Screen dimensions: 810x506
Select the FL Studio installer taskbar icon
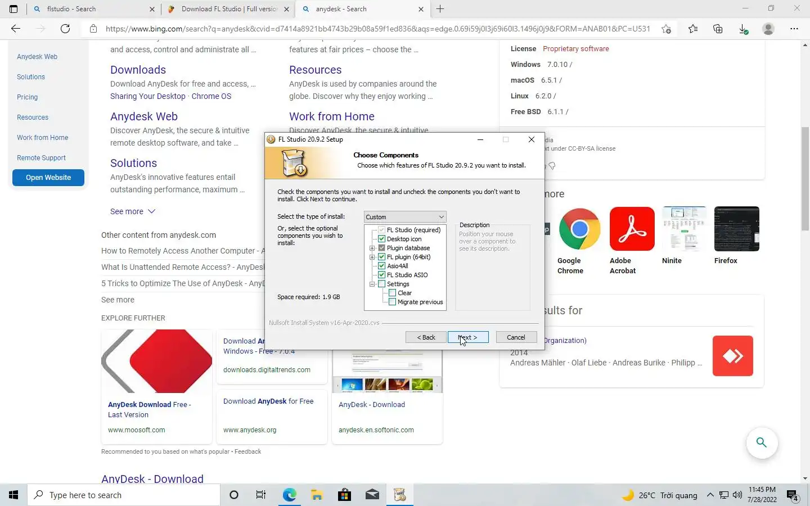pos(400,495)
